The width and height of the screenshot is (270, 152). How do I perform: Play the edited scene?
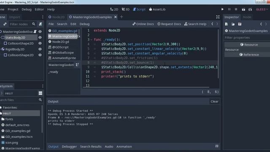click(x=243, y=9)
